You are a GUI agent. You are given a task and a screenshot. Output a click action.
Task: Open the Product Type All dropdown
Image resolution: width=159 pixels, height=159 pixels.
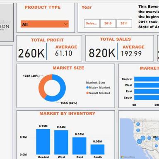(x=45, y=24)
